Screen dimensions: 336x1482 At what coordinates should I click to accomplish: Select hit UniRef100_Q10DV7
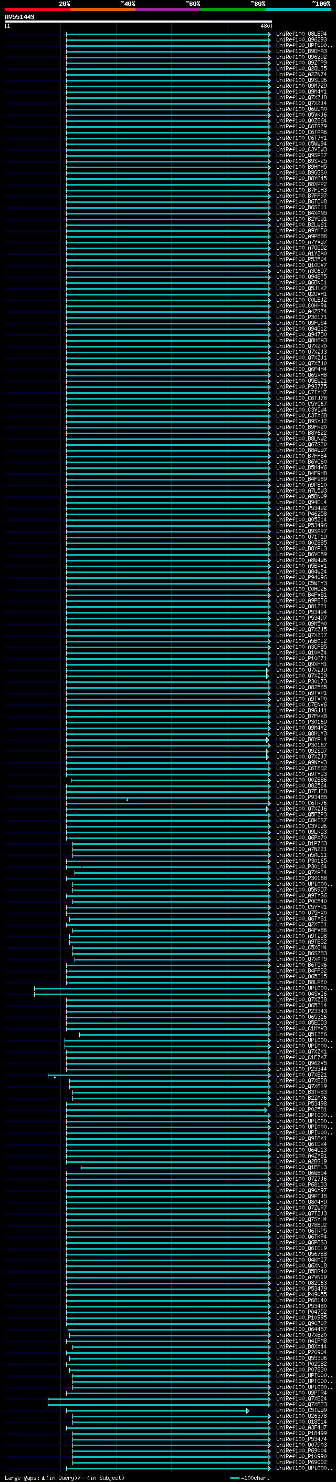point(301,265)
